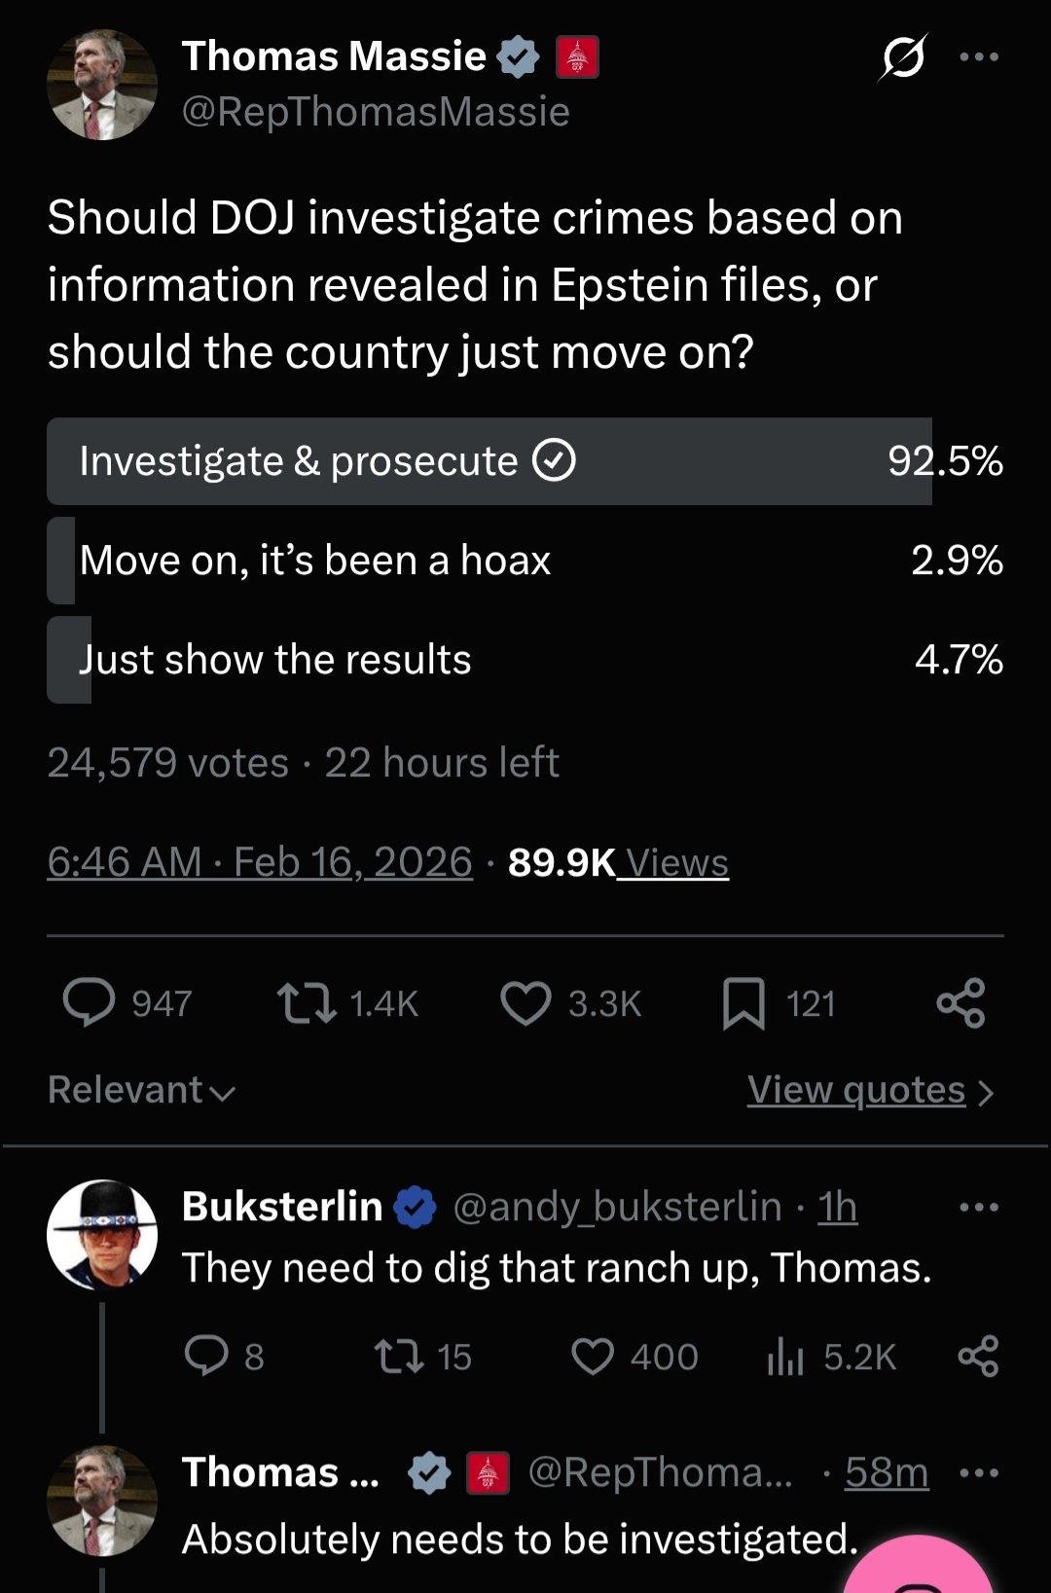Like the main post with 3.3K likes
Image resolution: width=1051 pixels, height=1593 pixels.
tap(525, 1003)
